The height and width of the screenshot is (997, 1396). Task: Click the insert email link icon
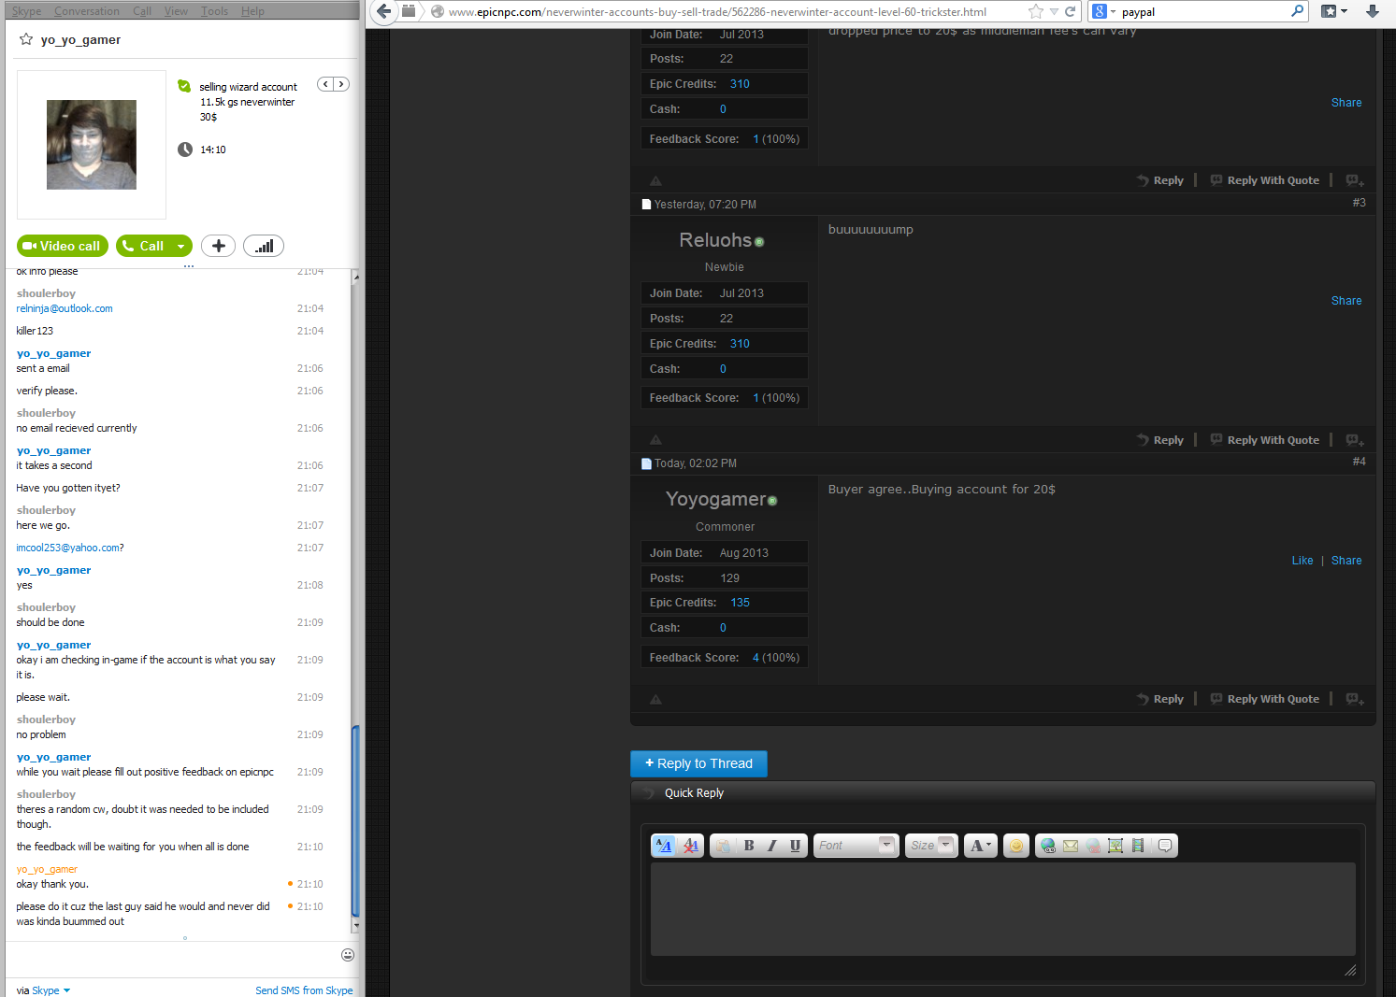pyautogui.click(x=1071, y=846)
